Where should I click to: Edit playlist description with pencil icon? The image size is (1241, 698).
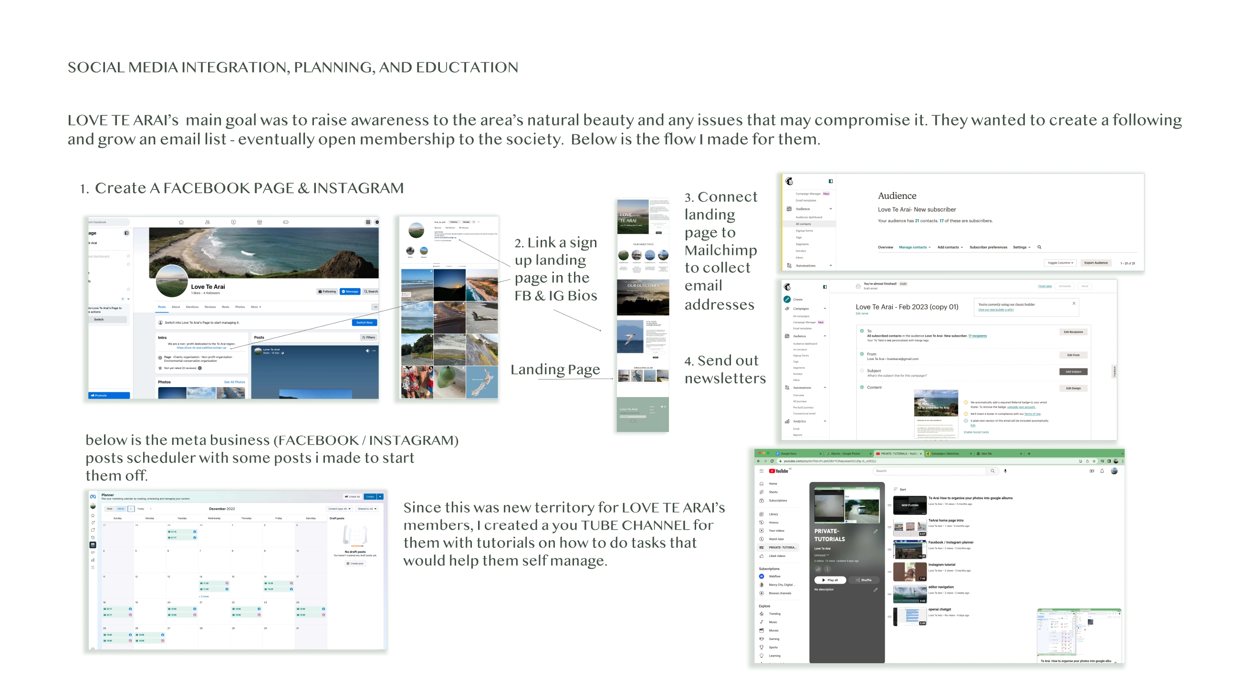(x=876, y=589)
